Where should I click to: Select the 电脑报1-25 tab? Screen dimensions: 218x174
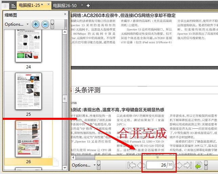click(30, 5)
